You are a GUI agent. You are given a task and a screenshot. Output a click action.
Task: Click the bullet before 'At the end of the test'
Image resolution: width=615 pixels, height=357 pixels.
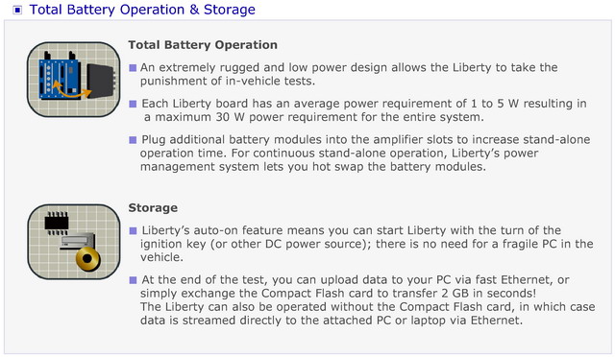[133, 280]
